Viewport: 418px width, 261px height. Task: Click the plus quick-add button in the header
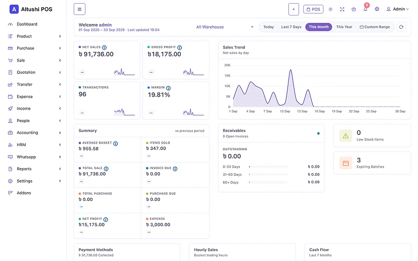(x=294, y=9)
